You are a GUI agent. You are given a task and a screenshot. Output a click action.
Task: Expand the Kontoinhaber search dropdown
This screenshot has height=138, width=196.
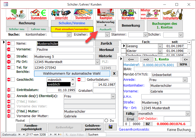point(69,35)
